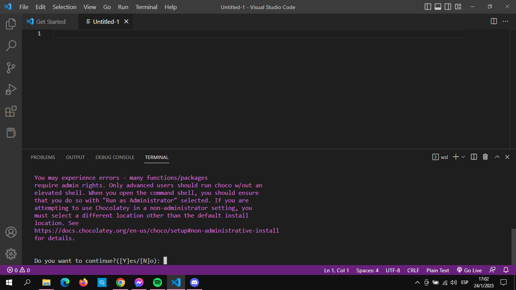Open the Help menu

[171, 7]
